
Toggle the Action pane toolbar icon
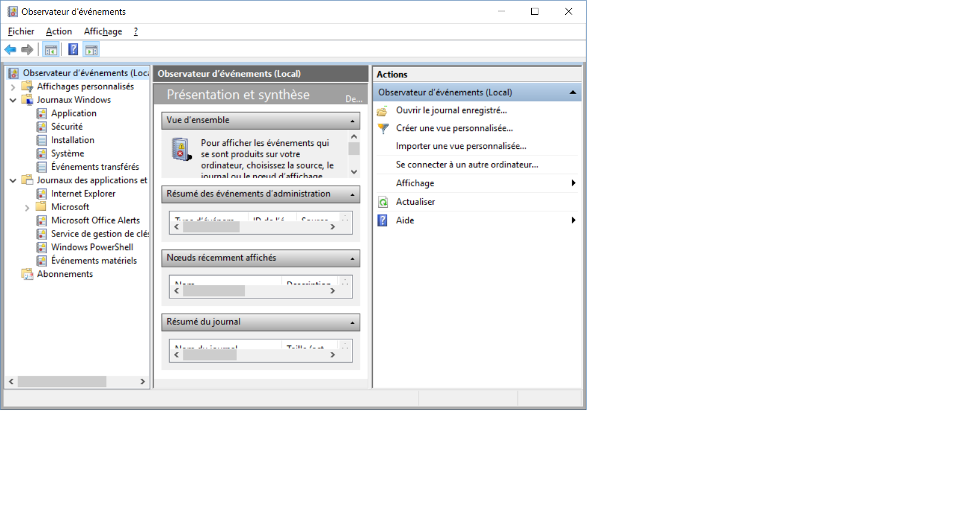[91, 49]
